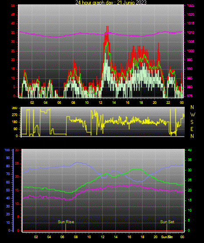The height and width of the screenshot is (243, 204).
Task: Click the 270 degree axis label
Action: point(14,115)
